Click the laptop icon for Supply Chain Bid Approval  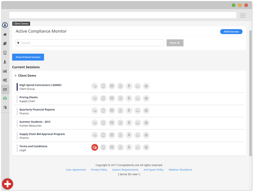138,135
